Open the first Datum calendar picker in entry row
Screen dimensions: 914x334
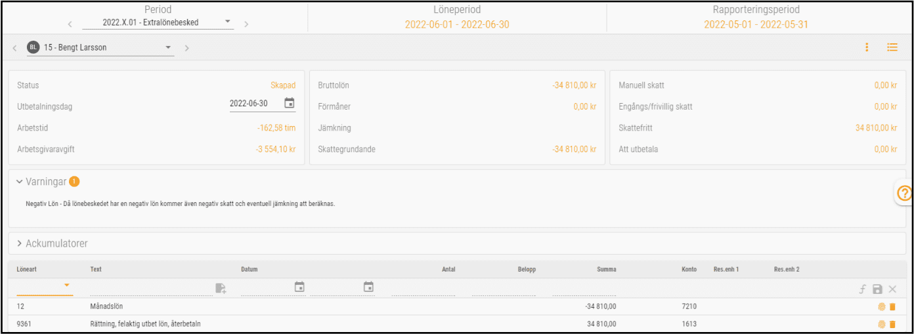[299, 287]
